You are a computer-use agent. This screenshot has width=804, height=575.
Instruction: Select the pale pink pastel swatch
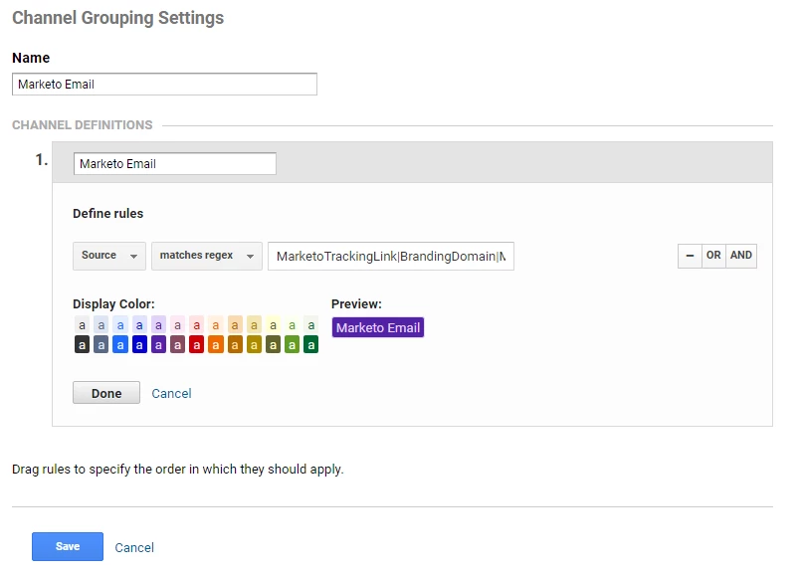click(177, 325)
